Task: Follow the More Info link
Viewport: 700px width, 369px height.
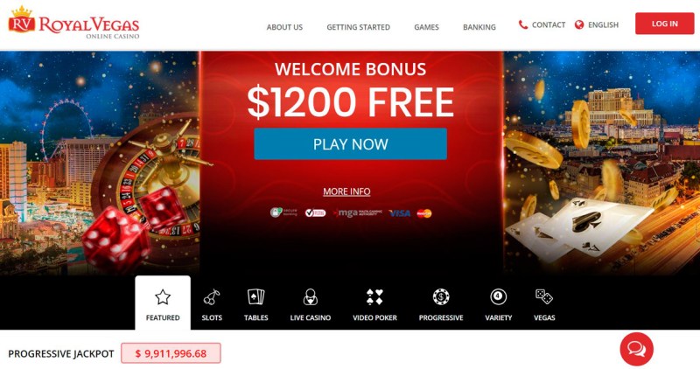Action: pyautogui.click(x=346, y=191)
